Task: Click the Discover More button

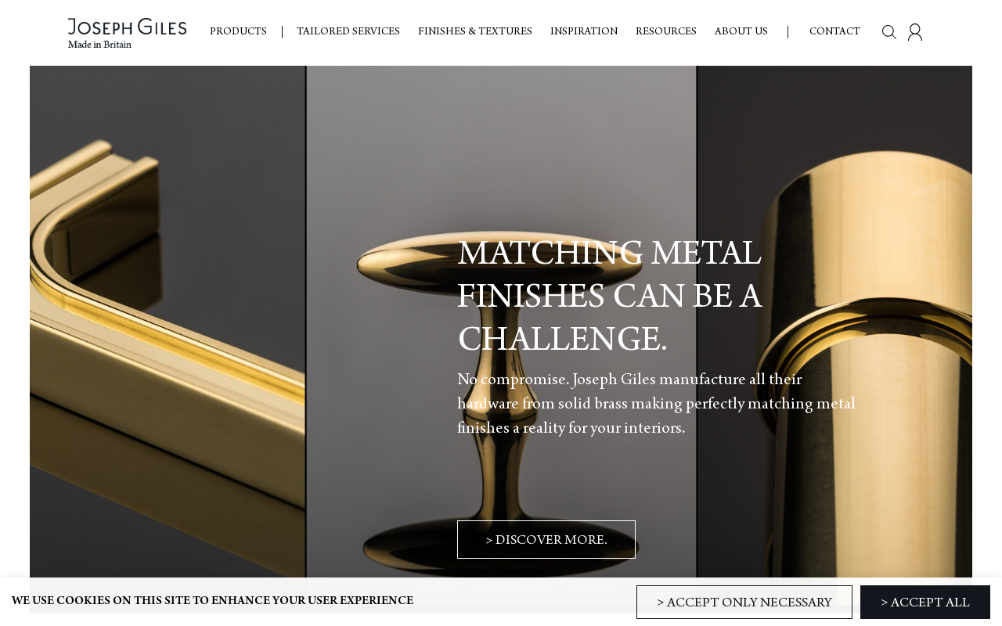Action: (546, 540)
